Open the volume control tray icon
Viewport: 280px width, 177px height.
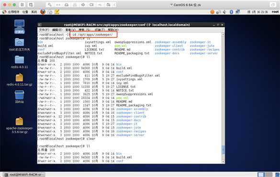pyautogui.click(x=224, y=12)
